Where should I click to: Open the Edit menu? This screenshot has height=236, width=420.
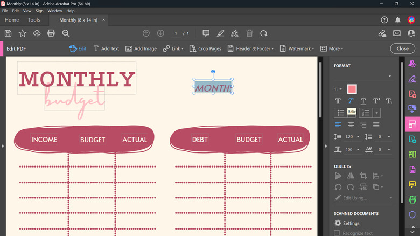(16, 11)
